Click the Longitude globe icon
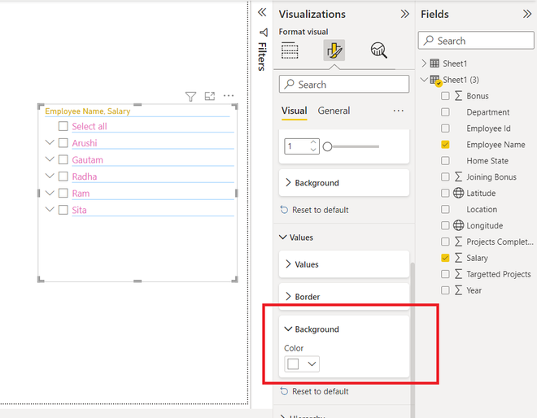The image size is (537, 418). click(459, 225)
